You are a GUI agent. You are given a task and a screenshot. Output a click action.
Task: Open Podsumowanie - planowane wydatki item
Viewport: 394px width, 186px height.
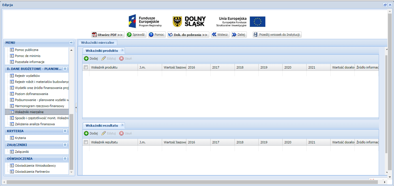pos(39,100)
